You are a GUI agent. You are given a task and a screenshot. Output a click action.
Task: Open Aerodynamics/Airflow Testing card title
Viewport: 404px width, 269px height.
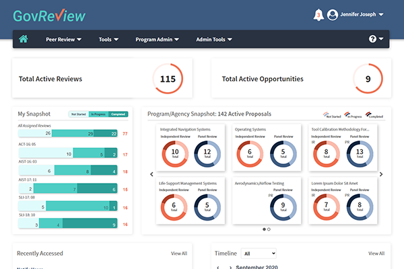(259, 184)
